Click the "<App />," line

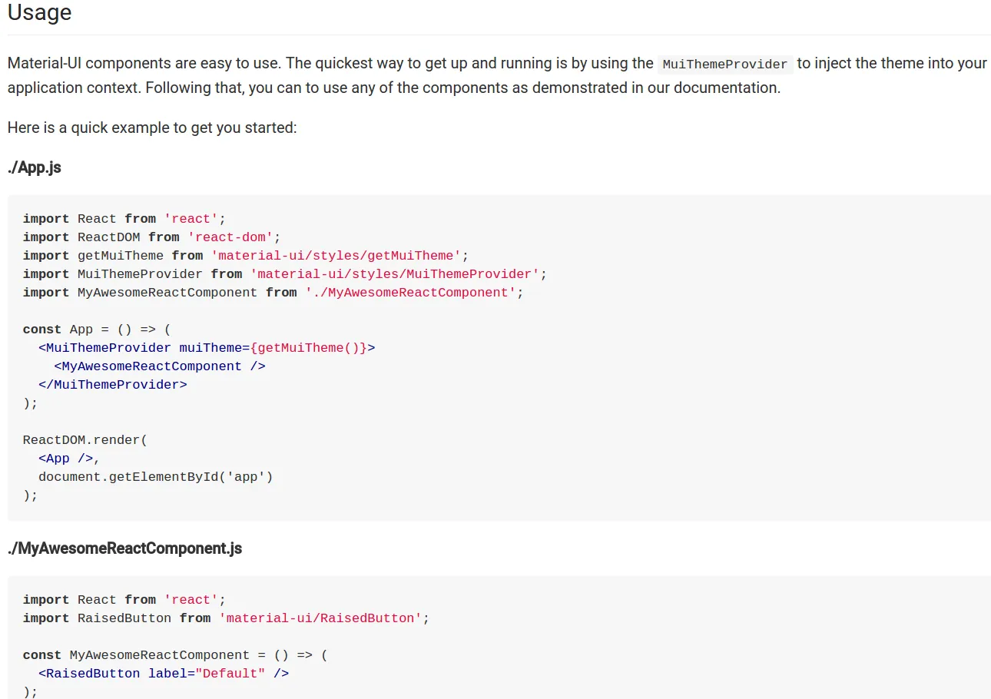coord(69,459)
